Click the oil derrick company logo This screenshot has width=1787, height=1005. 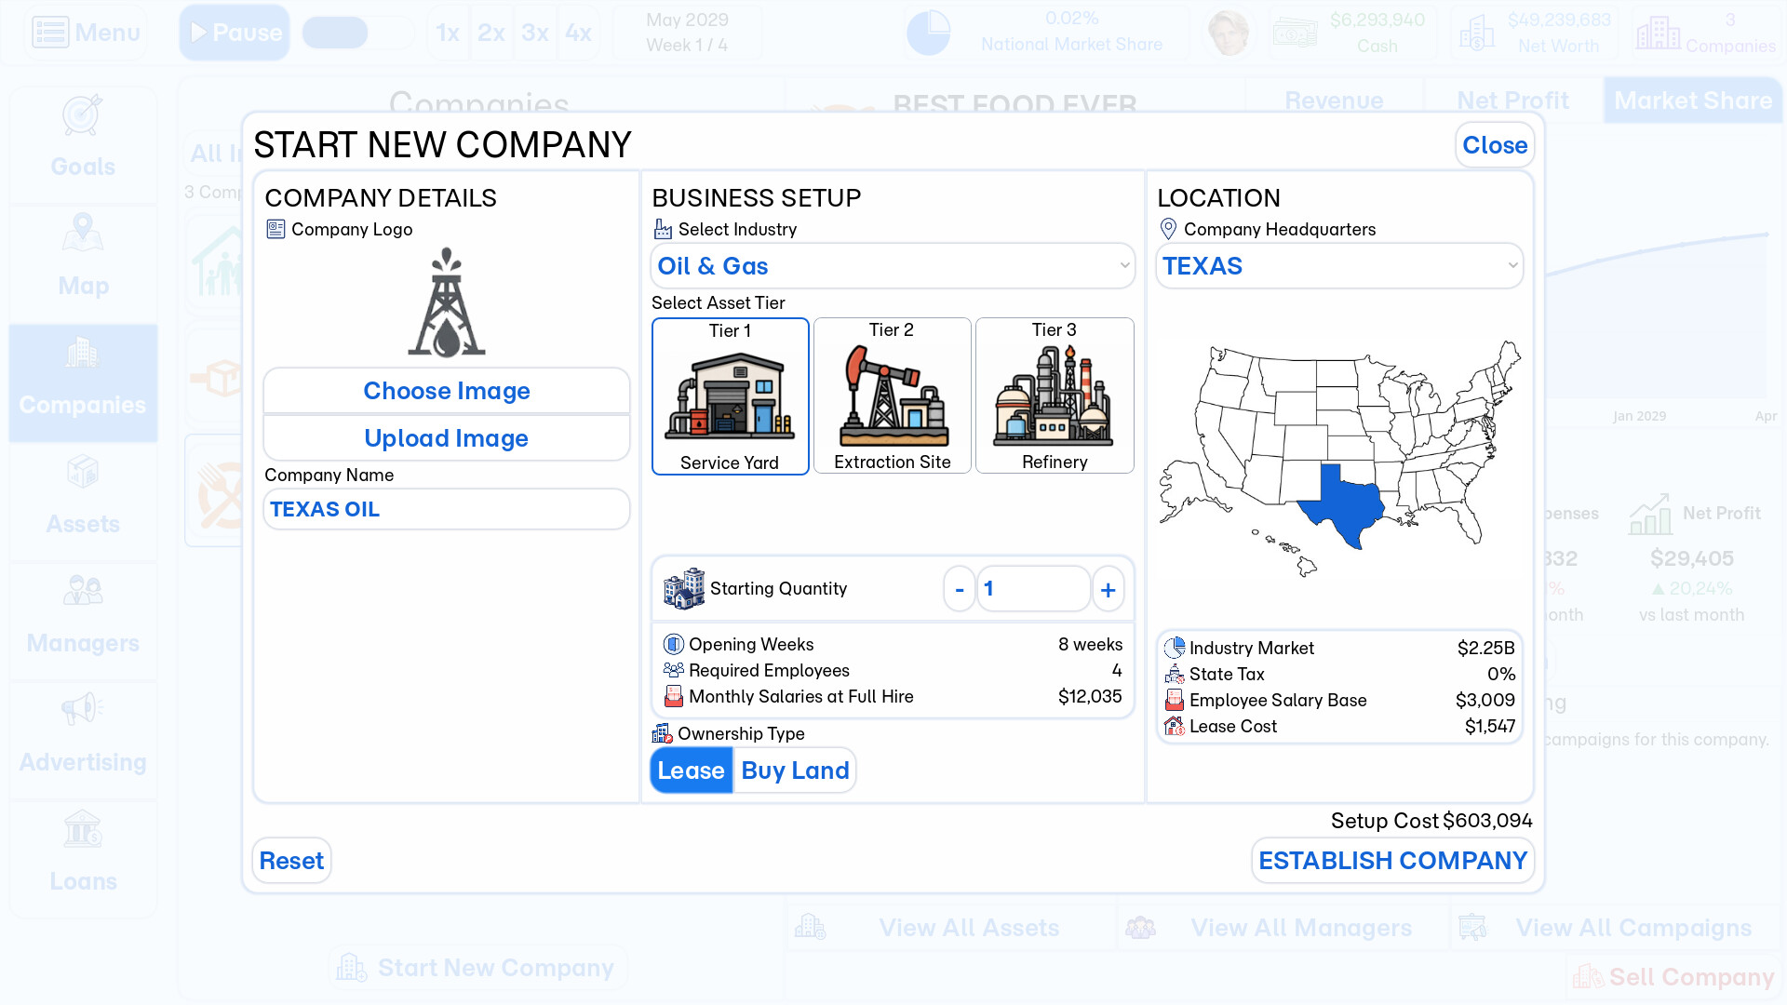[x=447, y=302]
